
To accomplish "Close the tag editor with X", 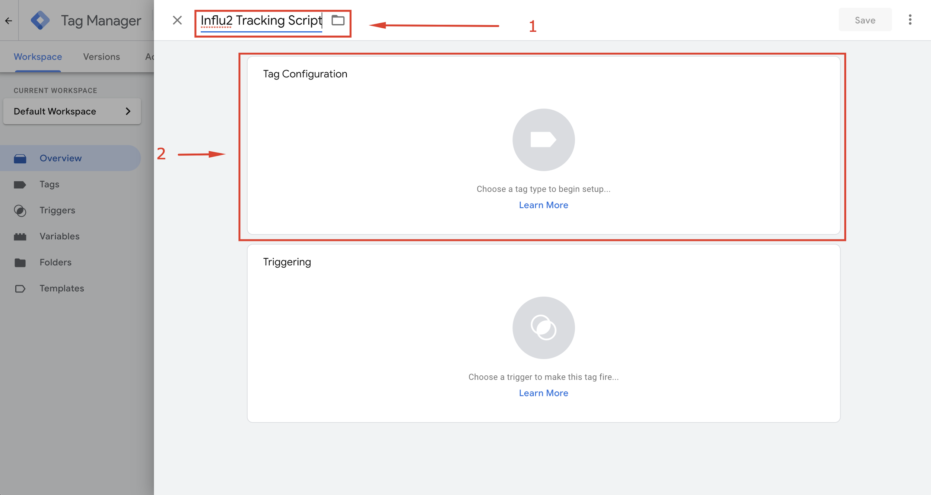I will tap(177, 20).
